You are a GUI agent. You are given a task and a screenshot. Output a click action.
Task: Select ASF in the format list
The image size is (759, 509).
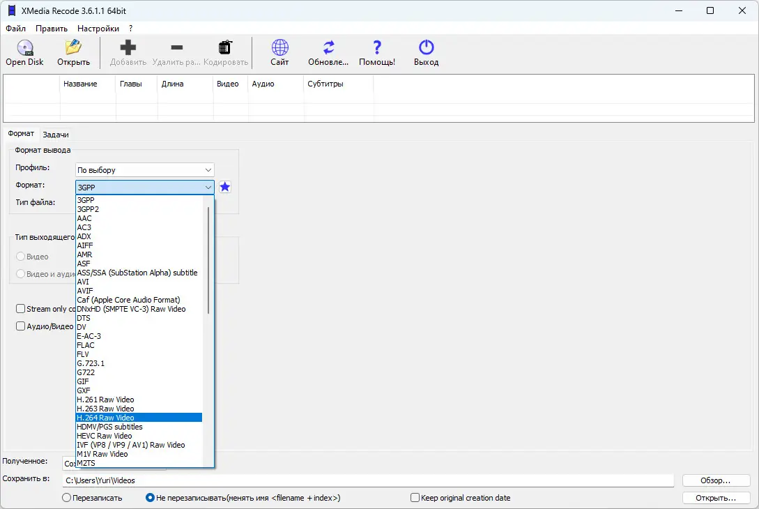139,264
